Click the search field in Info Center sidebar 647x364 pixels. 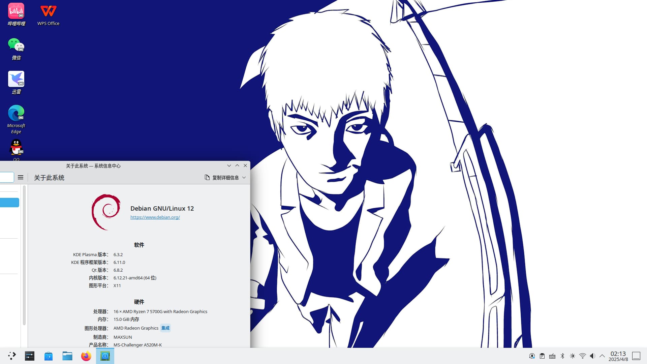point(7,177)
